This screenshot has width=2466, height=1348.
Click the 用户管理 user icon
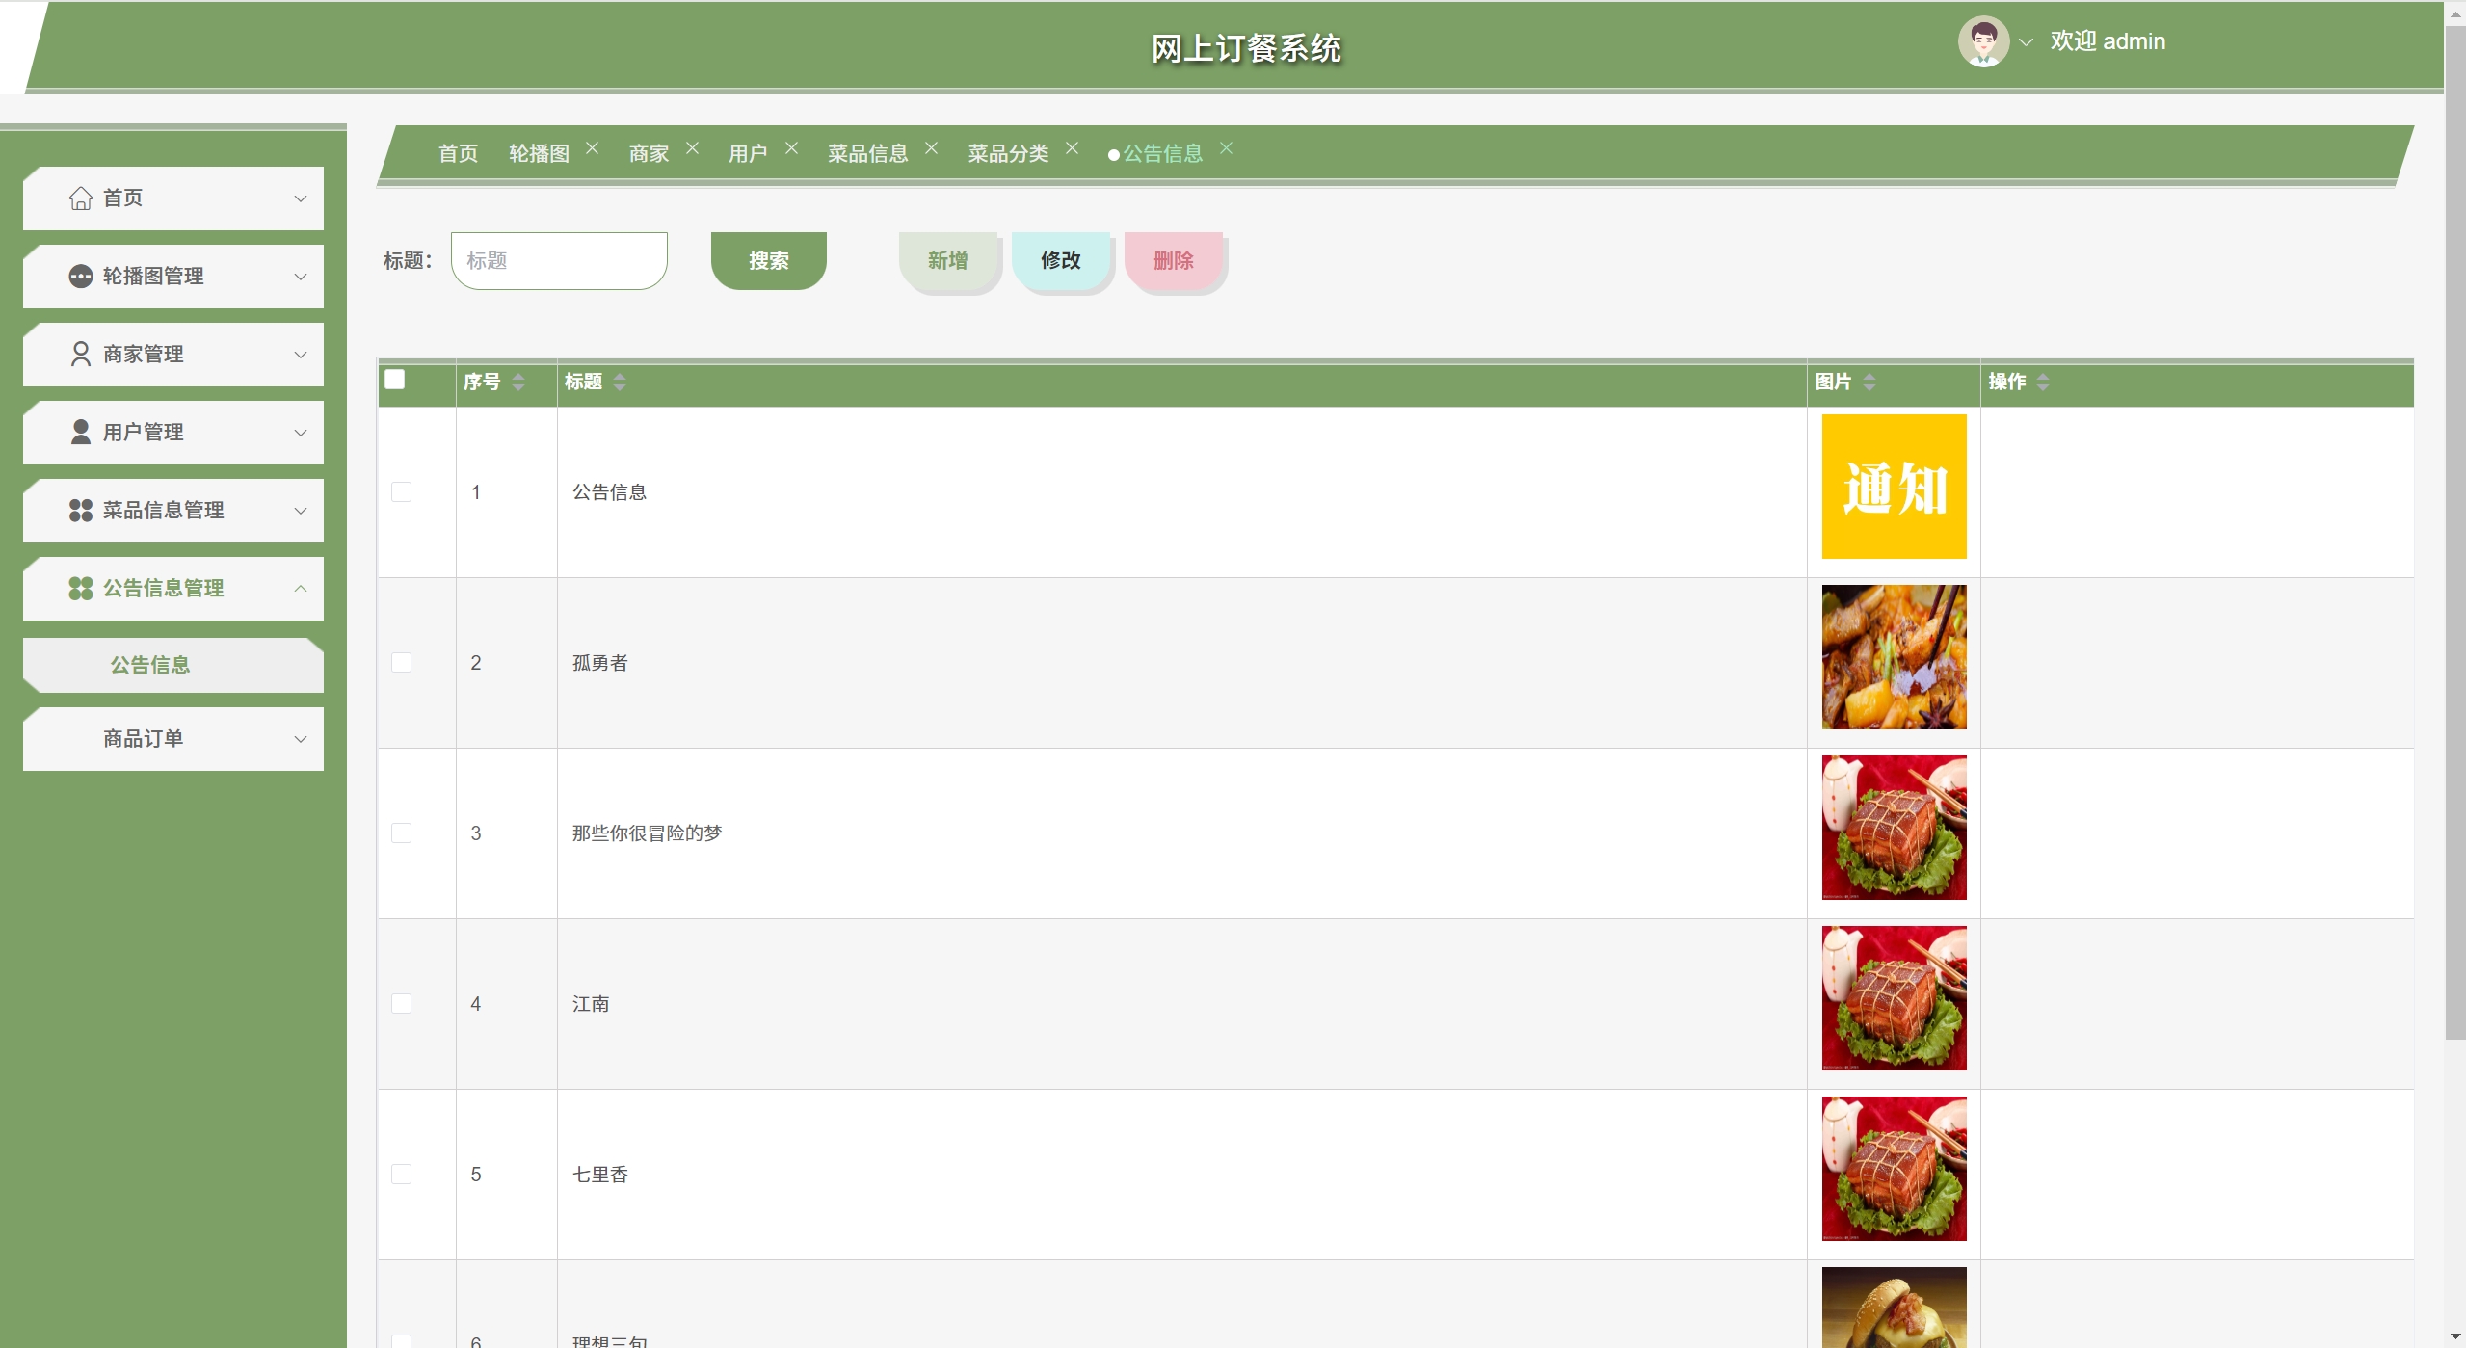tap(81, 433)
